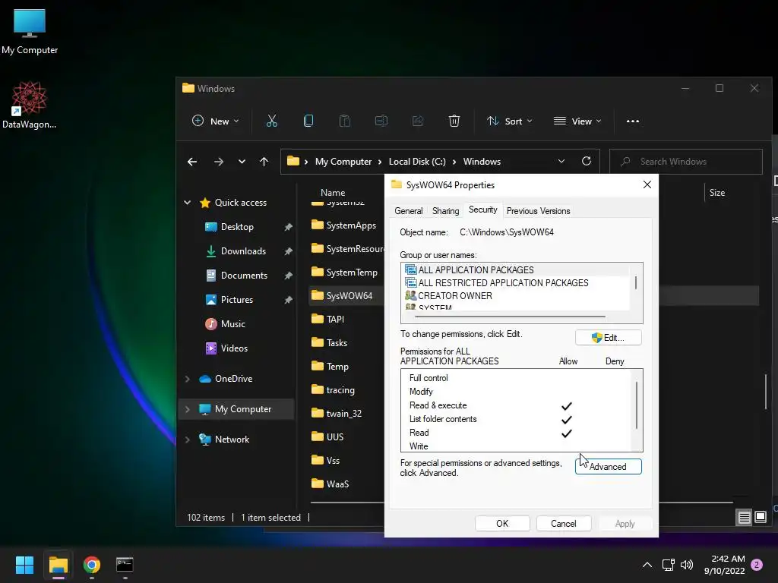Click the pin icon beside Downloads

(x=288, y=251)
